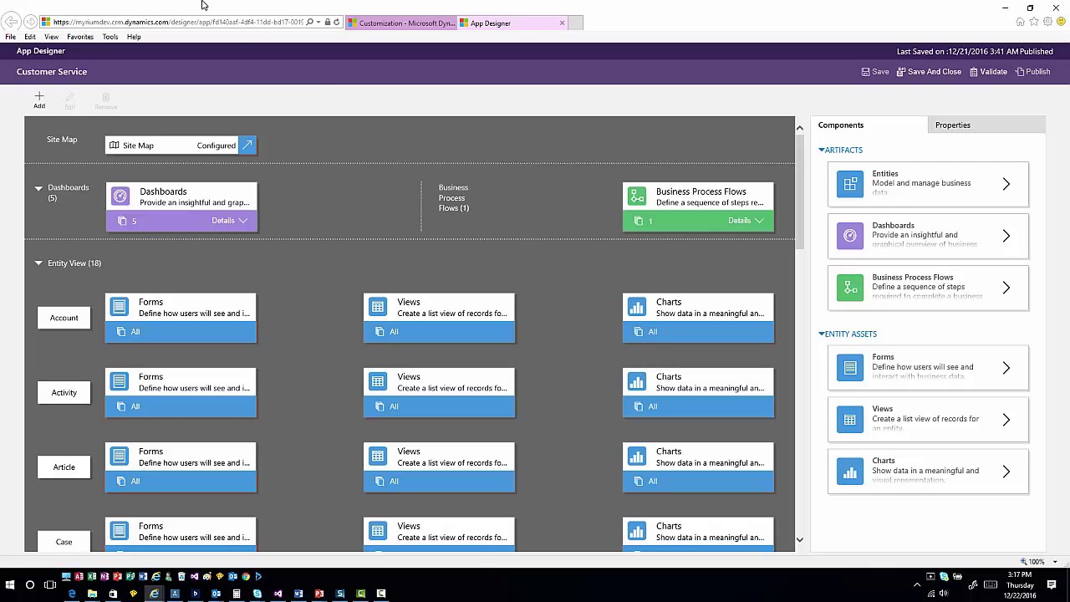Open the Windows notification center icon
This screenshot has height=602, width=1070.
point(1052,584)
